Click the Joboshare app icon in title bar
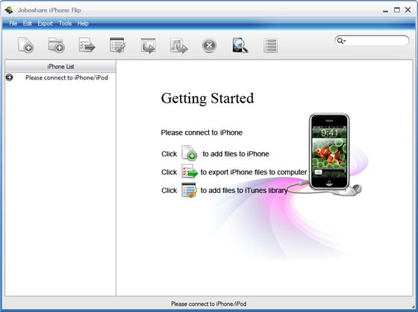The width and height of the screenshot is (418, 312). 9,10
